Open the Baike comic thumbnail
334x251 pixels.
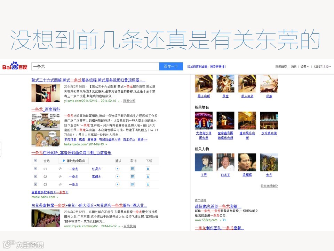coord(46,130)
